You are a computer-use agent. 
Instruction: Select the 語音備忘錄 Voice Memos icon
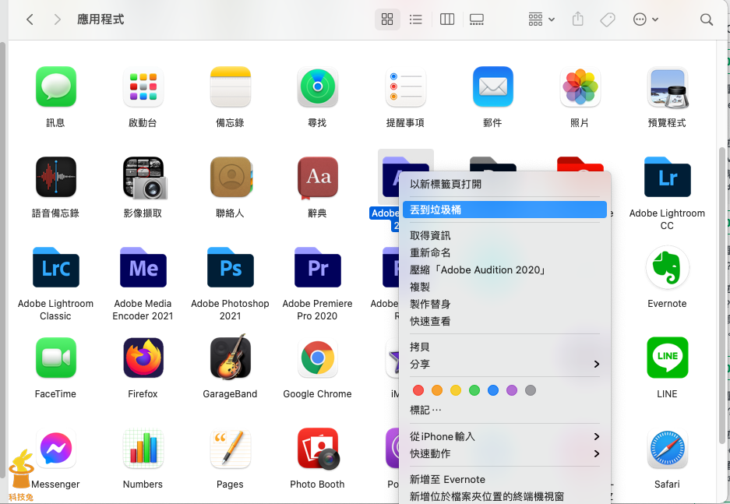56,177
